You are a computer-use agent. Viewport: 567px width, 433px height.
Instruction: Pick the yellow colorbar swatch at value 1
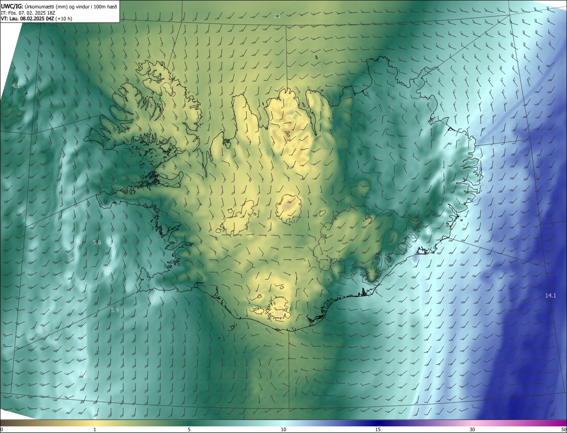[95, 423]
